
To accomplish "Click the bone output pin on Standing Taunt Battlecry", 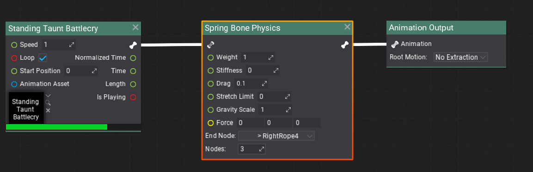I will point(133,45).
